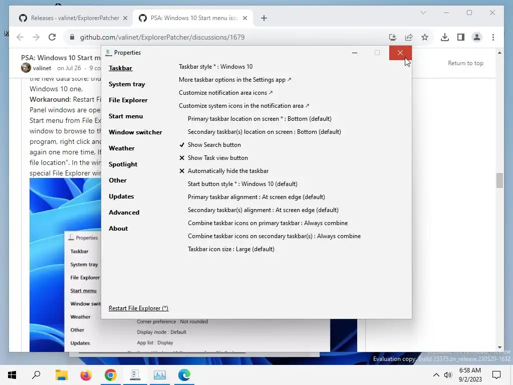This screenshot has height=385, width=513.
Task: Click the padlock site info icon
Action: coord(72,37)
